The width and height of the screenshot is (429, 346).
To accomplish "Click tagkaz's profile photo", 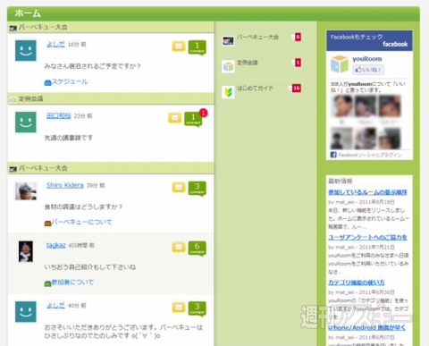I will [26, 251].
